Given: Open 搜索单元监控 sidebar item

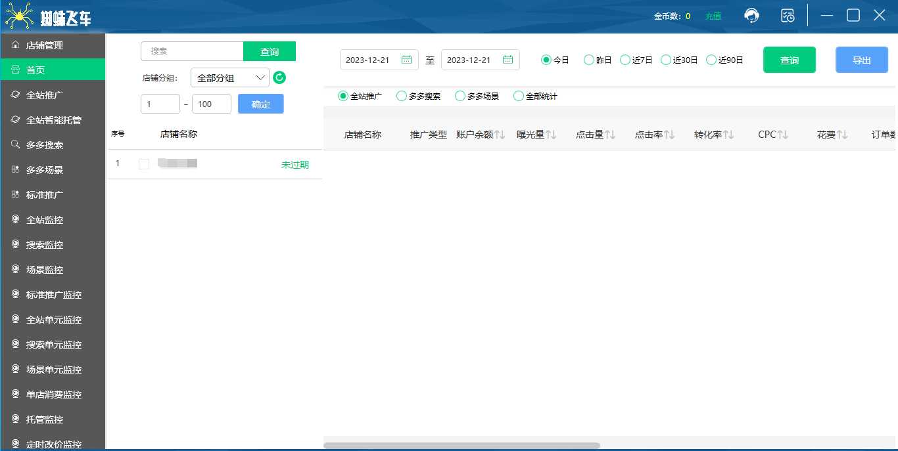Looking at the screenshot, I should [x=53, y=345].
